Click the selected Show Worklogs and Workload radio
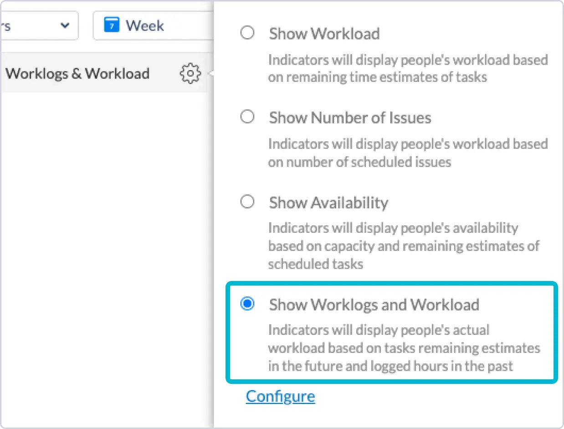Screen dimensions: 564x429 pos(247,304)
